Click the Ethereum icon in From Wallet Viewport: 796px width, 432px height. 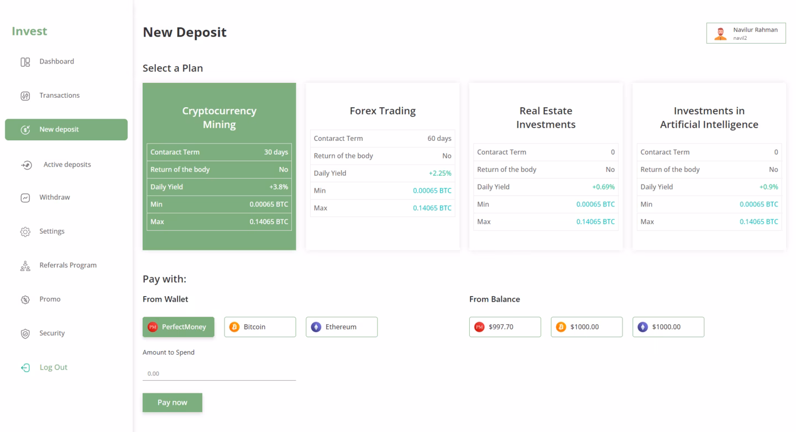click(315, 326)
